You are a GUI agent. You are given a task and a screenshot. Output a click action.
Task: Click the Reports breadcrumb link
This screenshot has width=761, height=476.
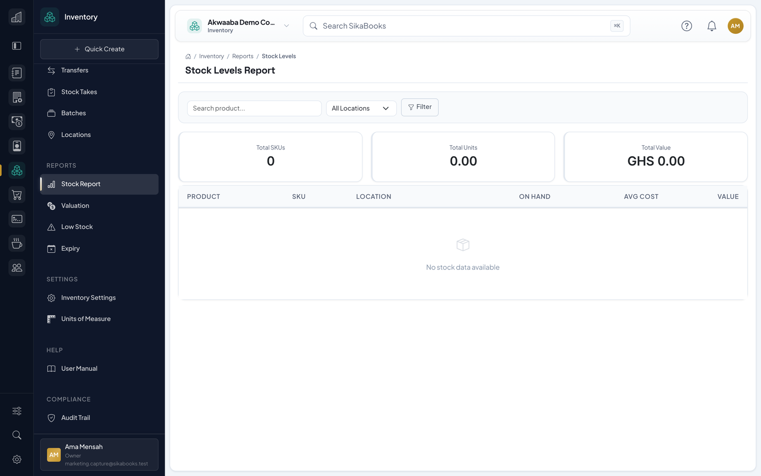pos(243,56)
